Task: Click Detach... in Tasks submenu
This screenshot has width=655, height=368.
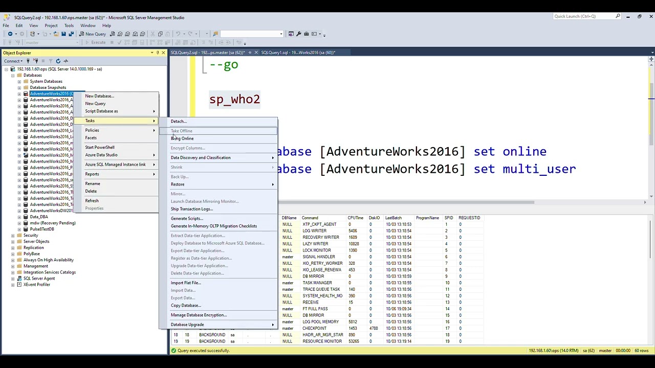Action: click(x=219, y=121)
